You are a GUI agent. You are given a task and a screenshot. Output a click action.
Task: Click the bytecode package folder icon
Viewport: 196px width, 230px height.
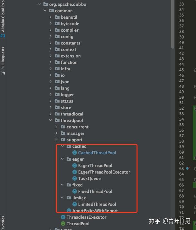pyautogui.click(x=57, y=24)
